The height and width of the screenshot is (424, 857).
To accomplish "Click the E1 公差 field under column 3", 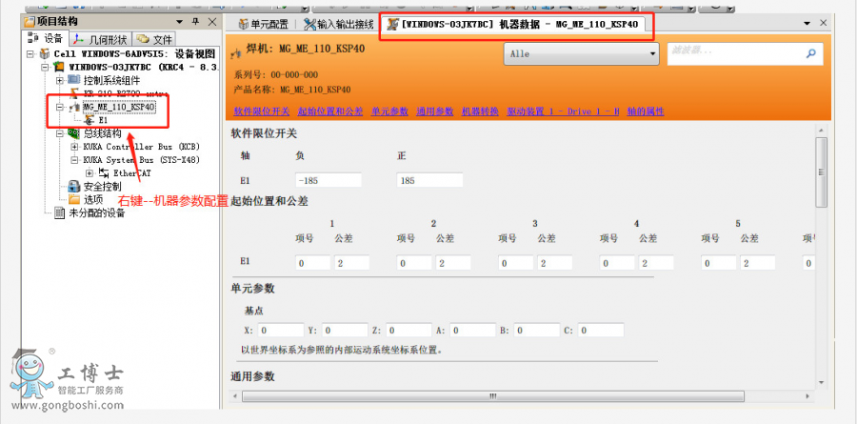I will (555, 263).
